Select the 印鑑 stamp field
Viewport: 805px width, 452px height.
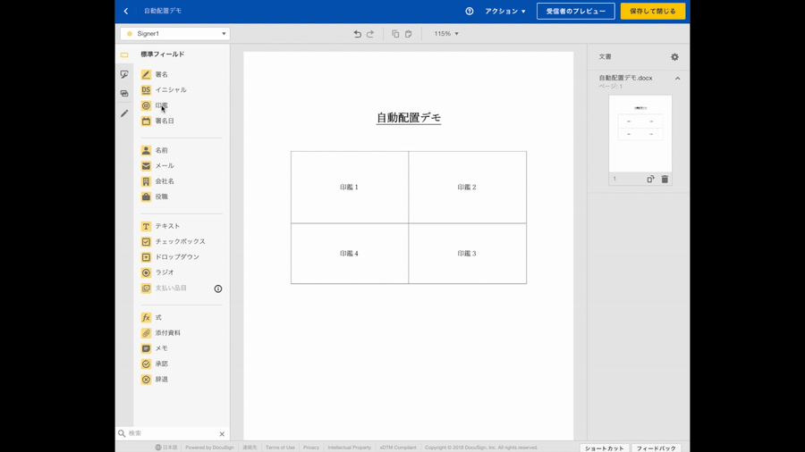tap(155, 105)
